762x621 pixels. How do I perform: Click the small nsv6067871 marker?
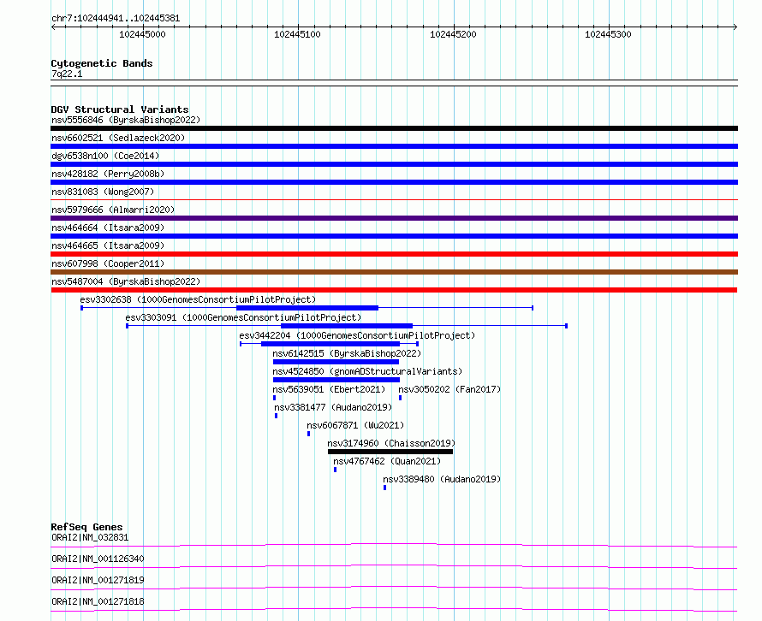pyautogui.click(x=308, y=434)
